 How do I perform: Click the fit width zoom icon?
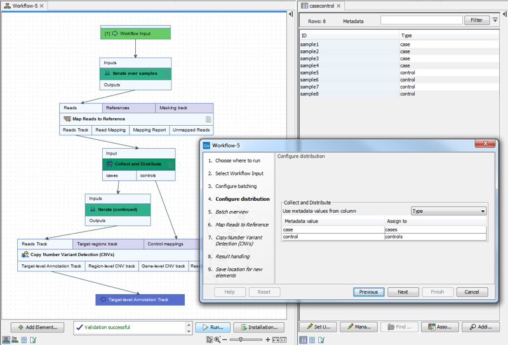(x=276, y=340)
